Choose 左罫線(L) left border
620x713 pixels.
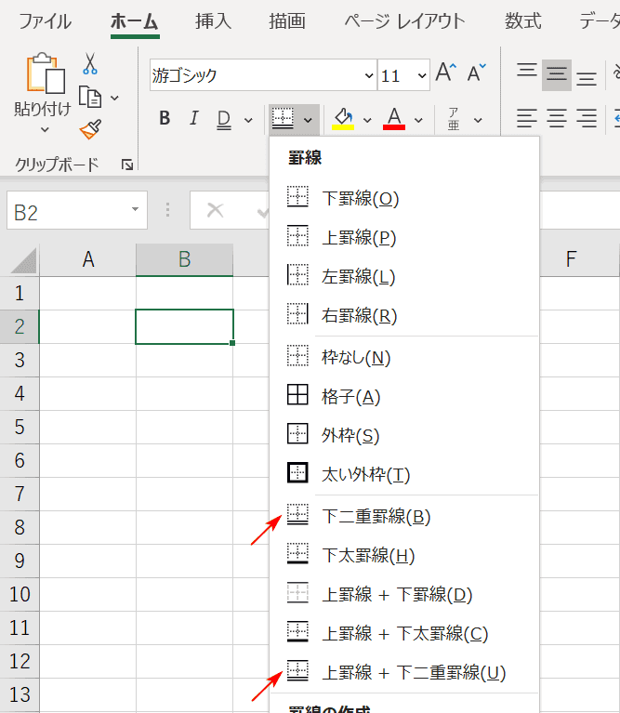[x=404, y=276]
